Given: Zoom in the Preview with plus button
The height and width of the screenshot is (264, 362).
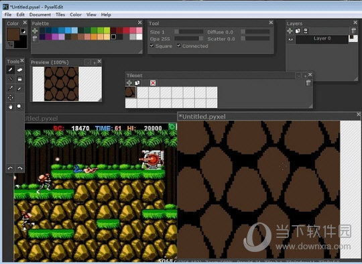Looking at the screenshot, I should tap(95, 62).
